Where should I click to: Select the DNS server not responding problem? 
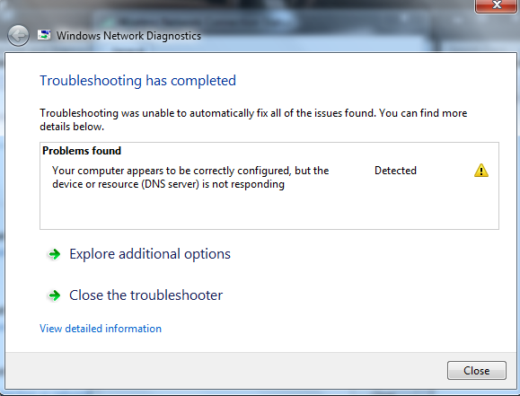[190, 177]
